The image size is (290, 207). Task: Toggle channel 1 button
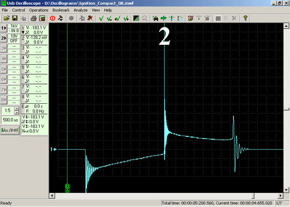[x=4, y=28]
